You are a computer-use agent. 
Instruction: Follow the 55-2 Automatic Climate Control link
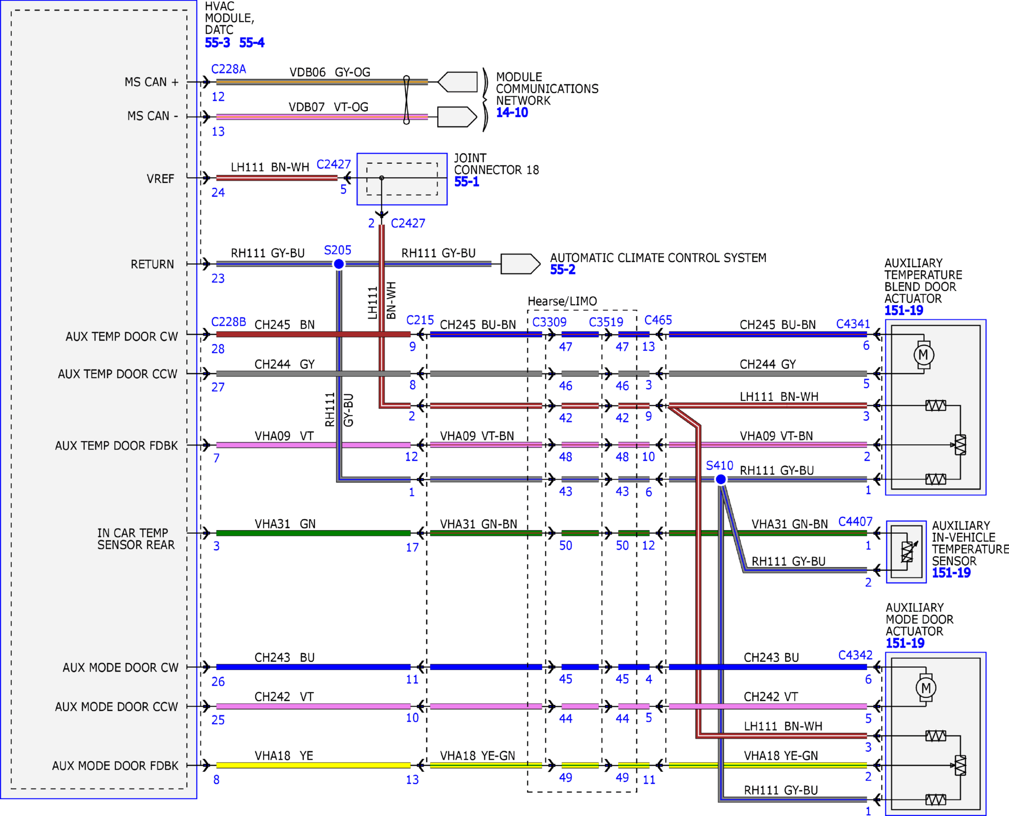[x=562, y=269]
